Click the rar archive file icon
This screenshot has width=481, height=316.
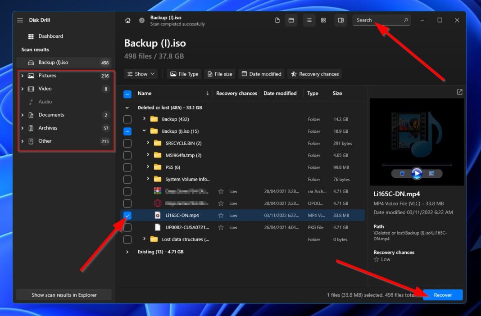tap(157, 191)
